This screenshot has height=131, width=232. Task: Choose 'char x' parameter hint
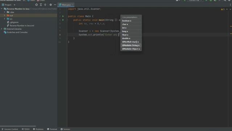pyautogui.click(x=131, y=24)
